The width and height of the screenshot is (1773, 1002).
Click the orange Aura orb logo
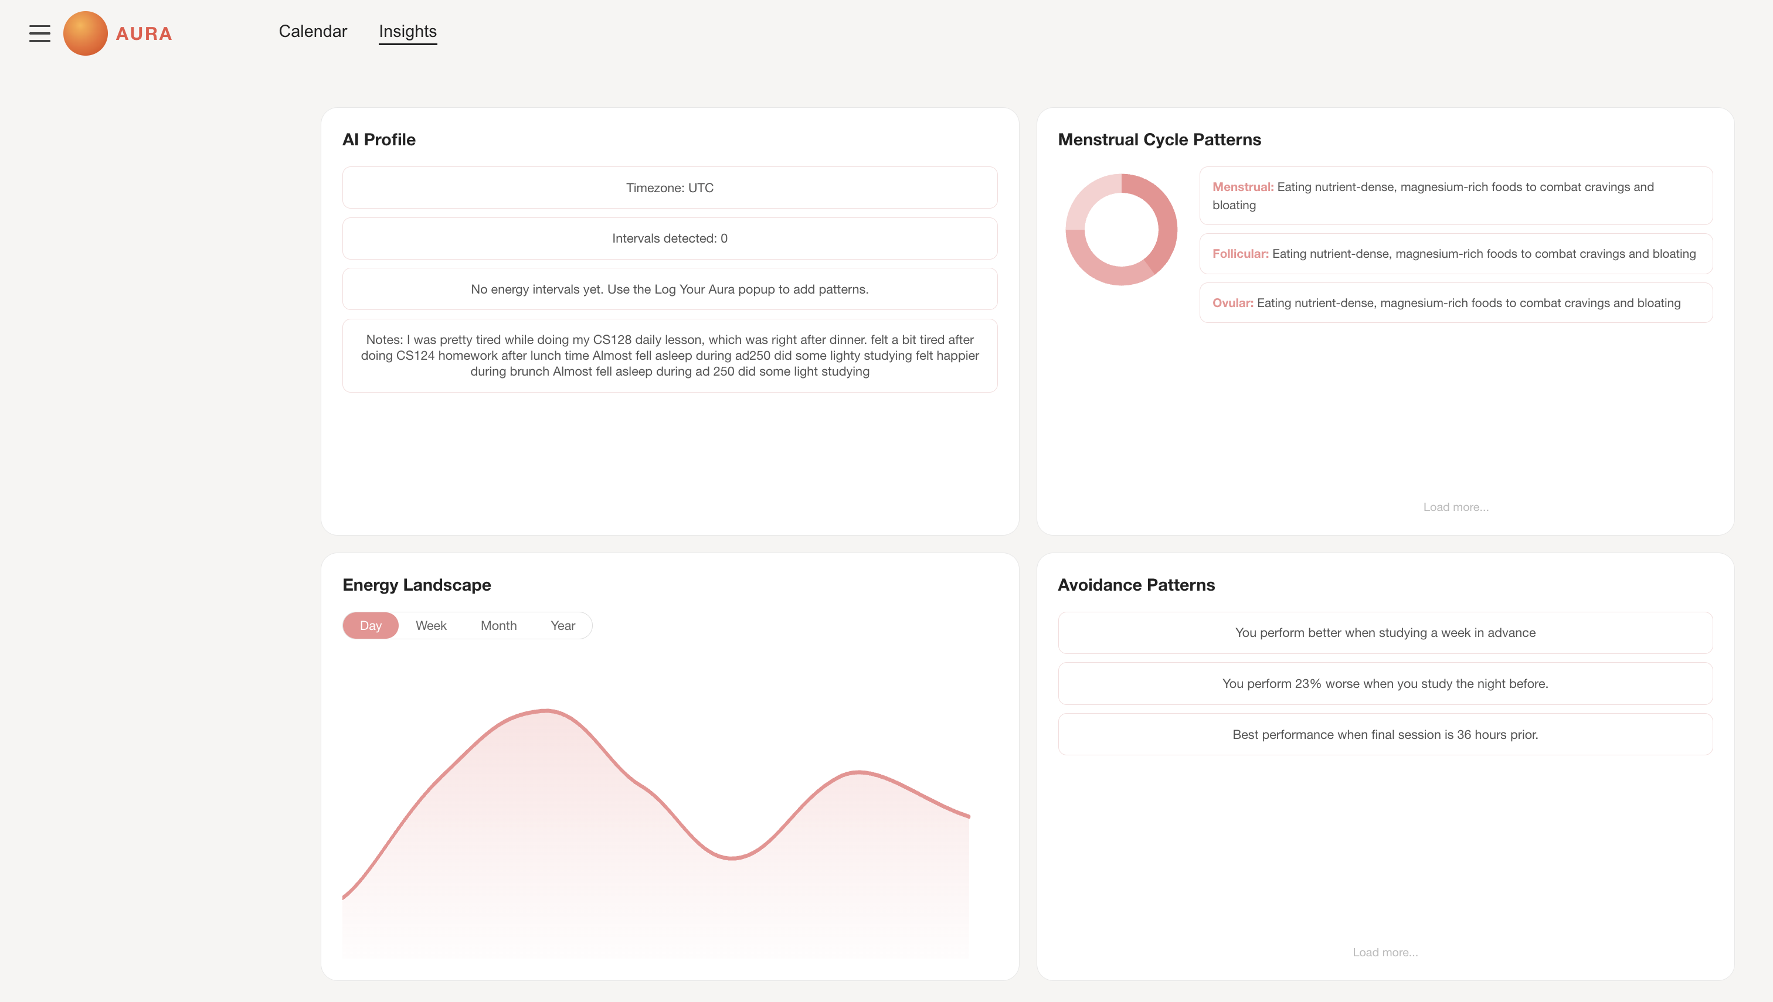86,33
